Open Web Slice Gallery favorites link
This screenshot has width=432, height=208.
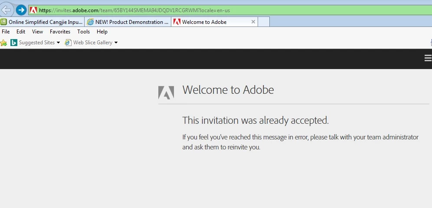(x=93, y=43)
